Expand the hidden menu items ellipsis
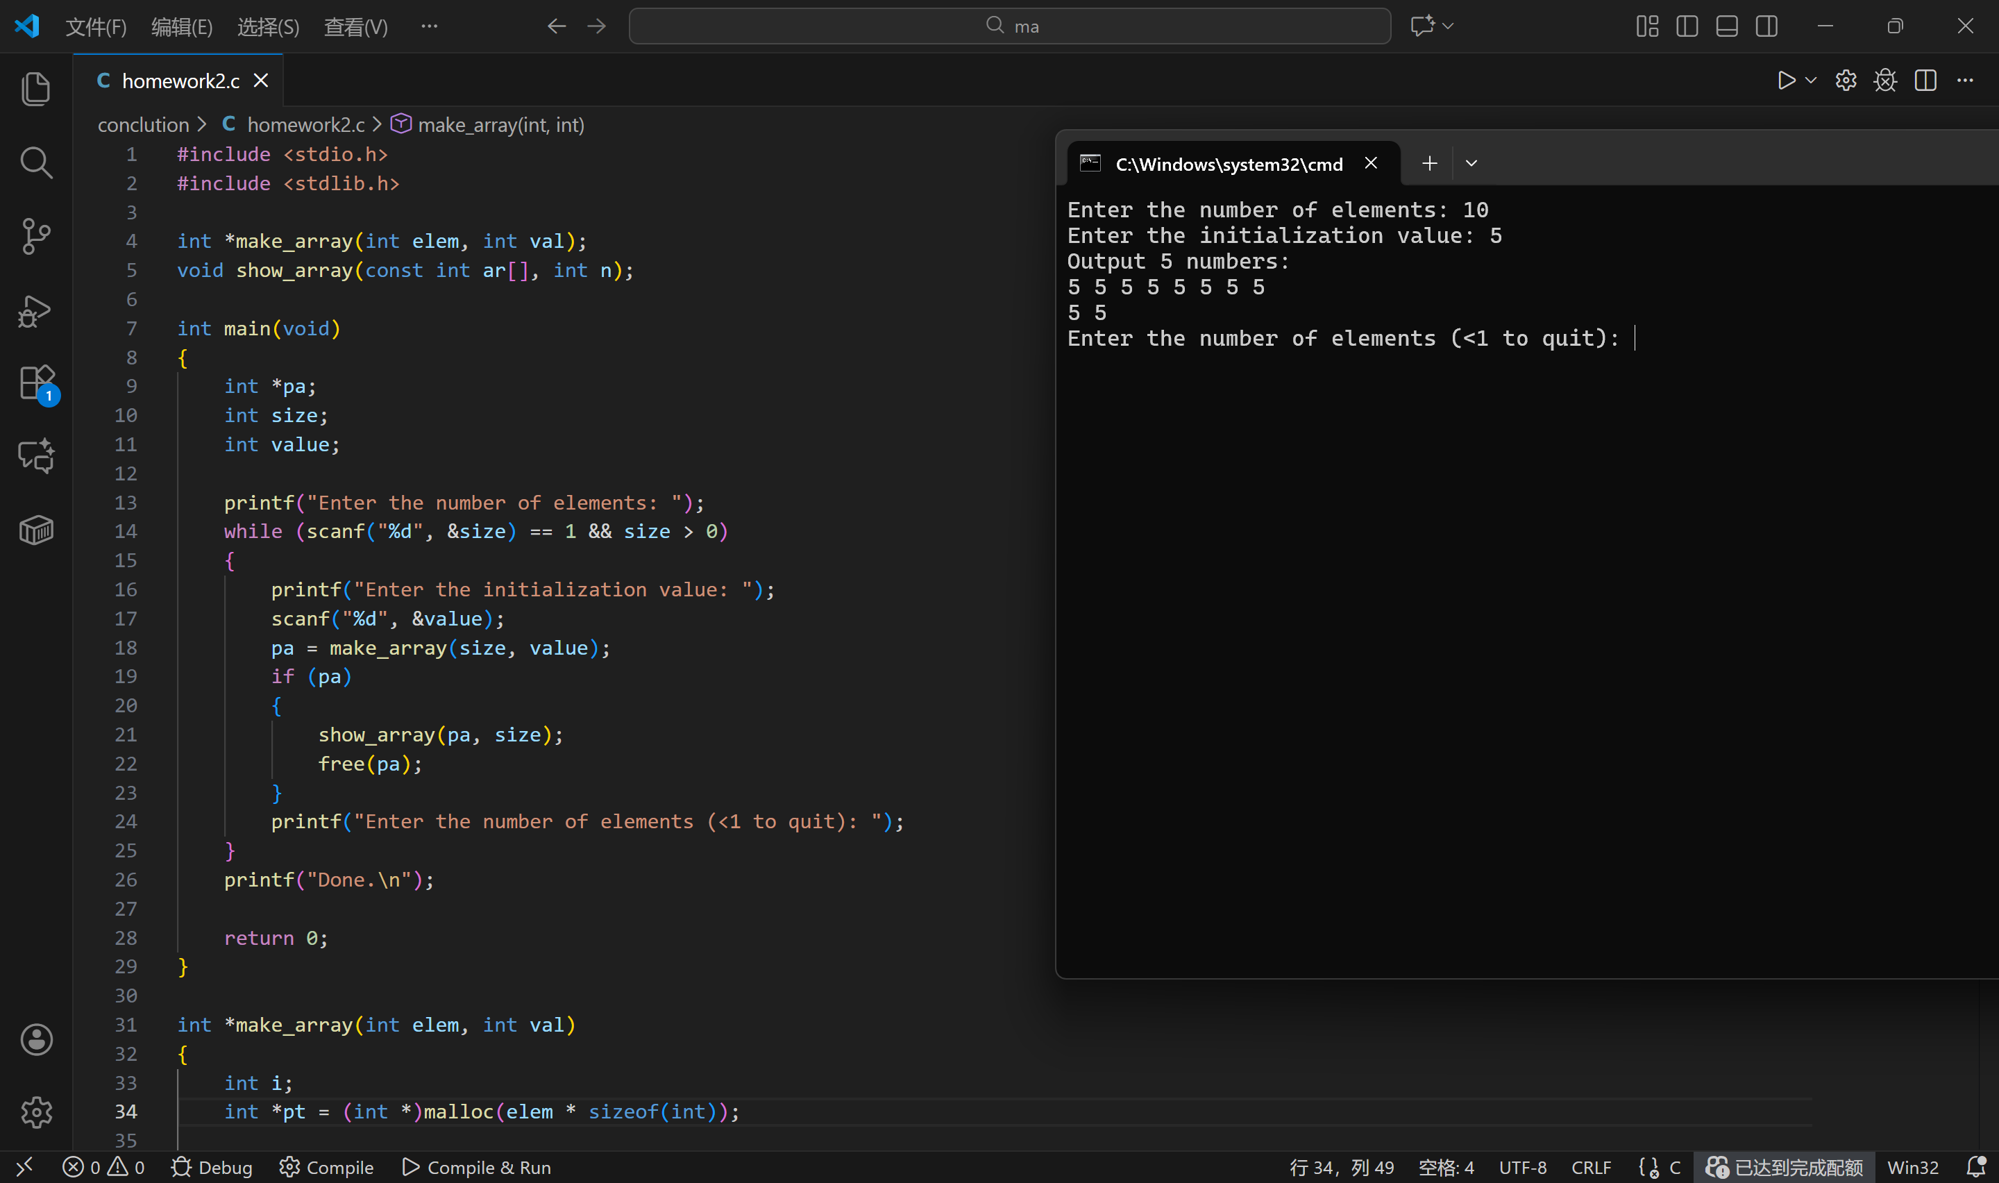Screen dimensions: 1999x1183 coord(430,26)
